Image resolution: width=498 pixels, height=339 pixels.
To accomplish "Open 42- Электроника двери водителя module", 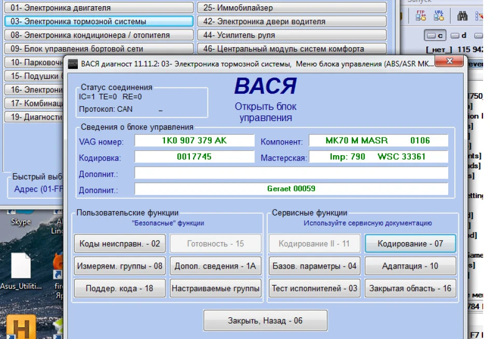I will click(292, 21).
